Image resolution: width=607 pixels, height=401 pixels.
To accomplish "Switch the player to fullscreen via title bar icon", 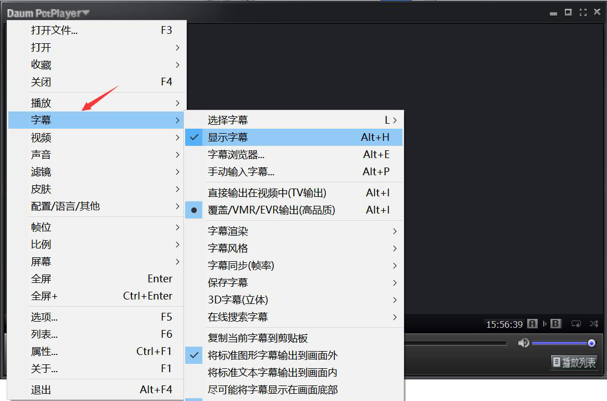I will click(583, 12).
